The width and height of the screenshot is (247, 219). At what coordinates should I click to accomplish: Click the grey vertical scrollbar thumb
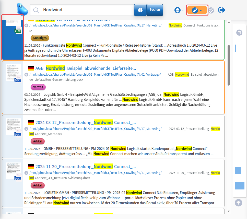tap(229, 65)
